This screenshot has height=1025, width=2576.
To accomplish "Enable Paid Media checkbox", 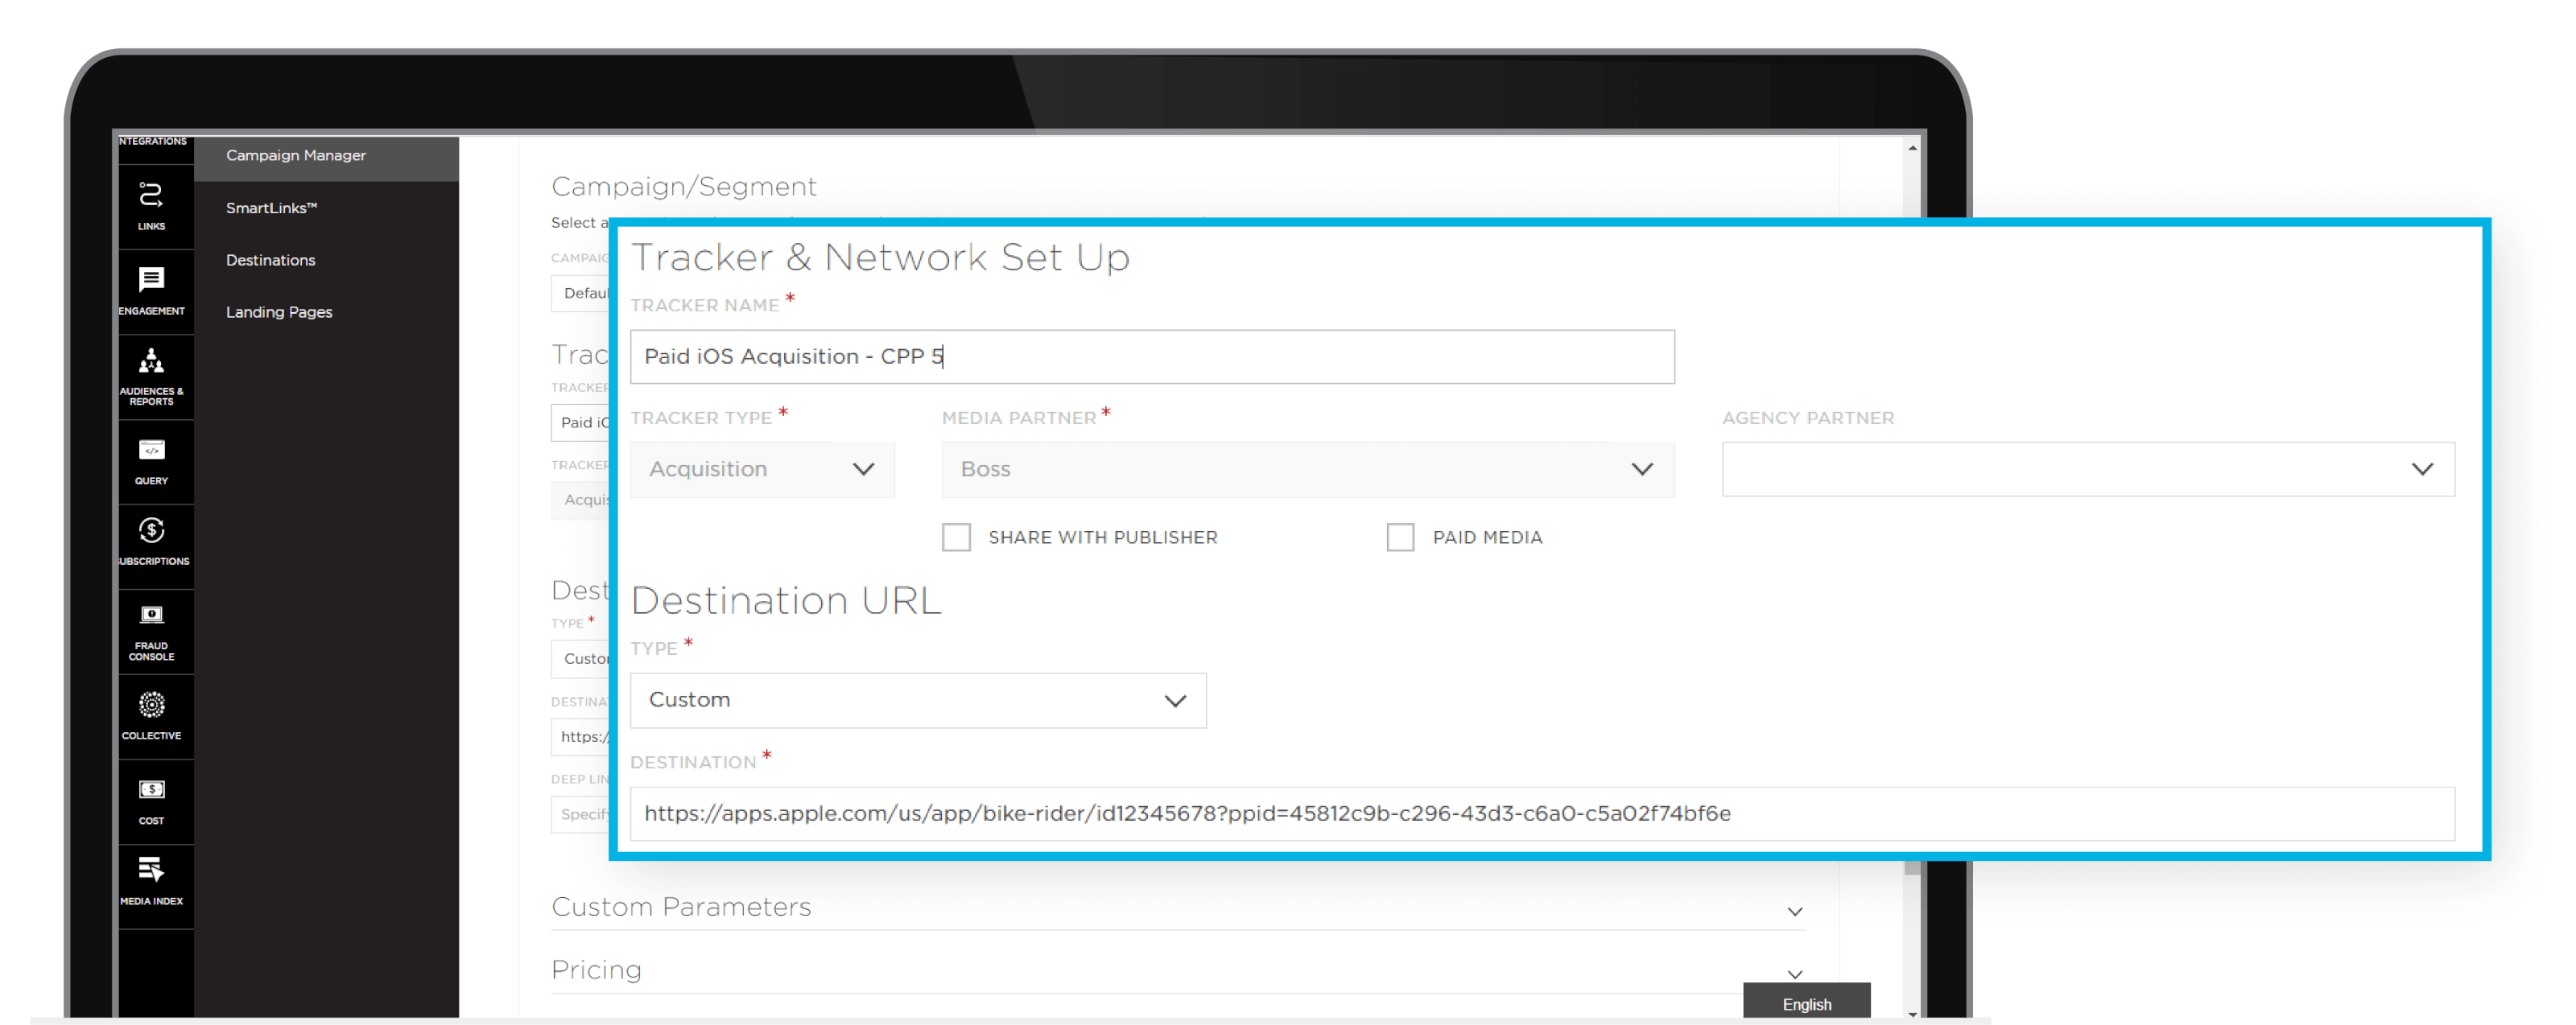I will (1400, 537).
